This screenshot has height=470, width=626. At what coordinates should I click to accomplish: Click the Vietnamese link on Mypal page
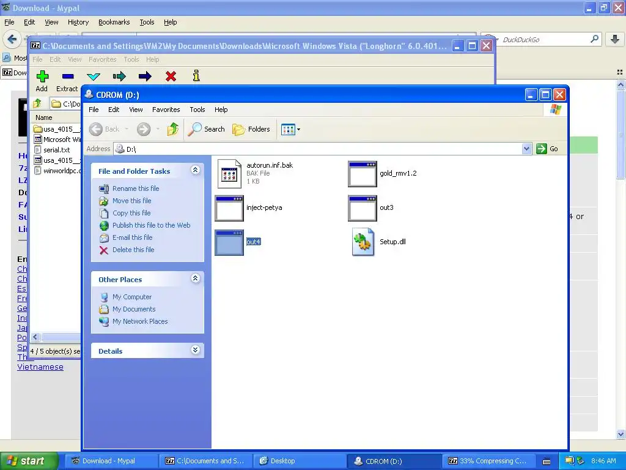coord(40,367)
